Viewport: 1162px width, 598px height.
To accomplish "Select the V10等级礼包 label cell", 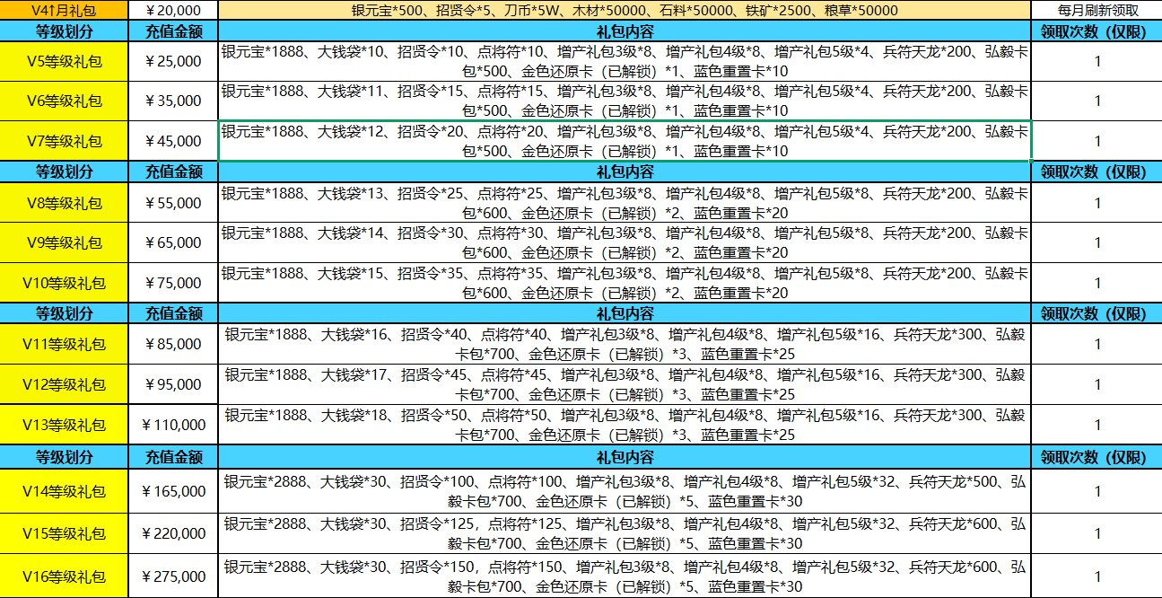I will point(64,283).
